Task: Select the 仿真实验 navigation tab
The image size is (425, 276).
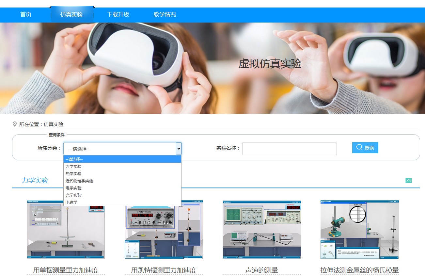Action: (x=71, y=15)
